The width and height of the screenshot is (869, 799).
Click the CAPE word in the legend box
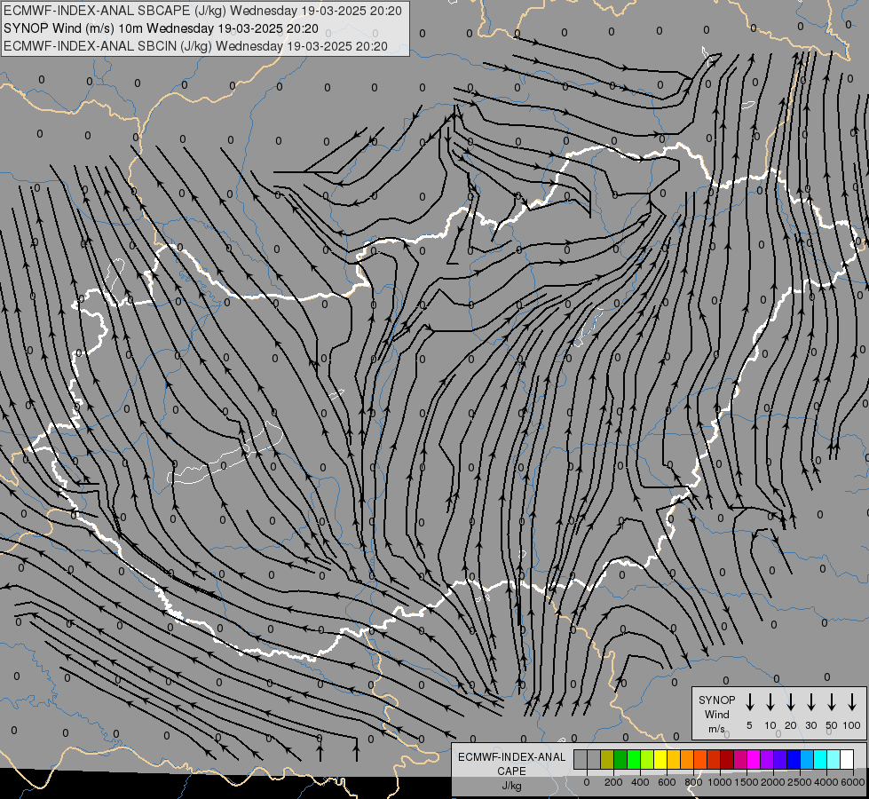[511, 771]
